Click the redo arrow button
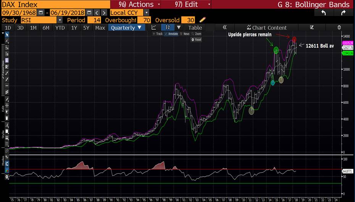The image size is (355, 202). (344, 13)
